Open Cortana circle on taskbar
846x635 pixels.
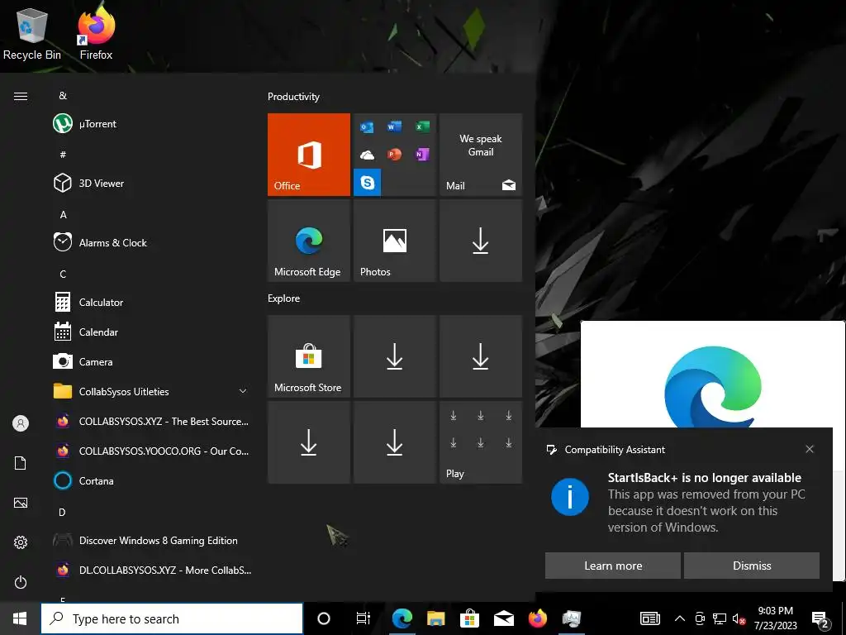click(x=323, y=618)
